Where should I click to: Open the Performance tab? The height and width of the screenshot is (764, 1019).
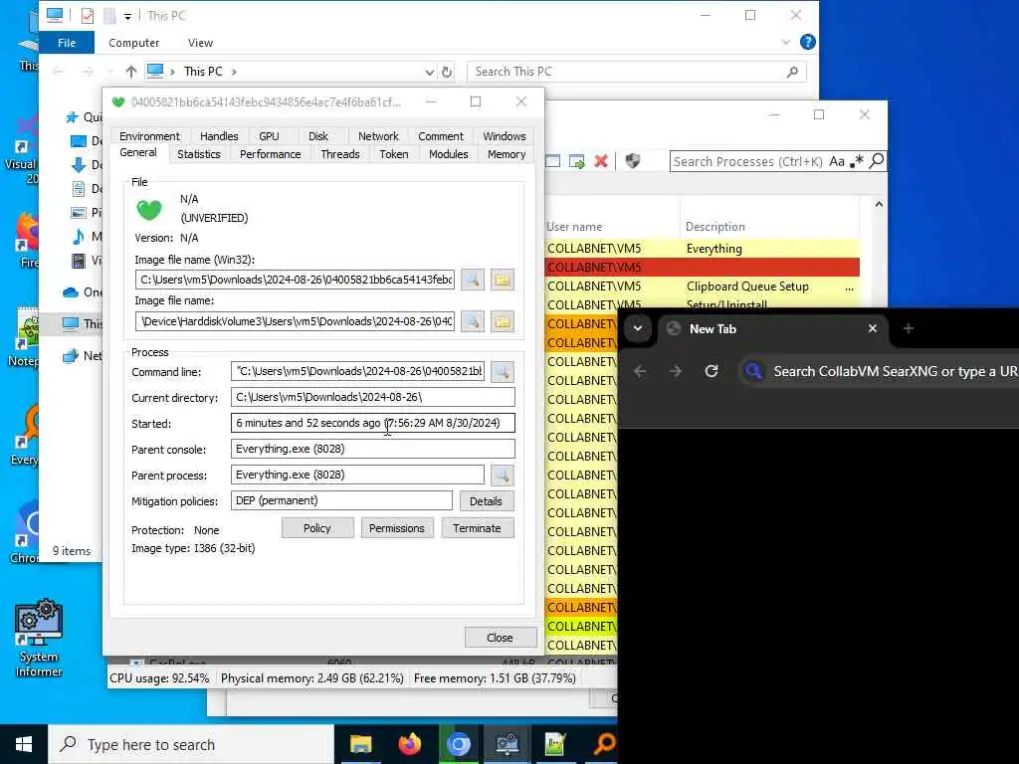(271, 154)
